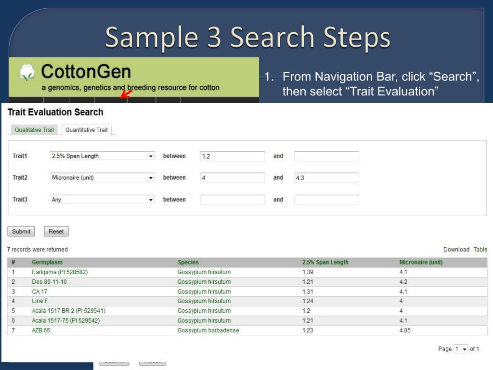493x370 pixels.
Task: Open the CA 17 germplasm link
Action: pyautogui.click(x=39, y=291)
